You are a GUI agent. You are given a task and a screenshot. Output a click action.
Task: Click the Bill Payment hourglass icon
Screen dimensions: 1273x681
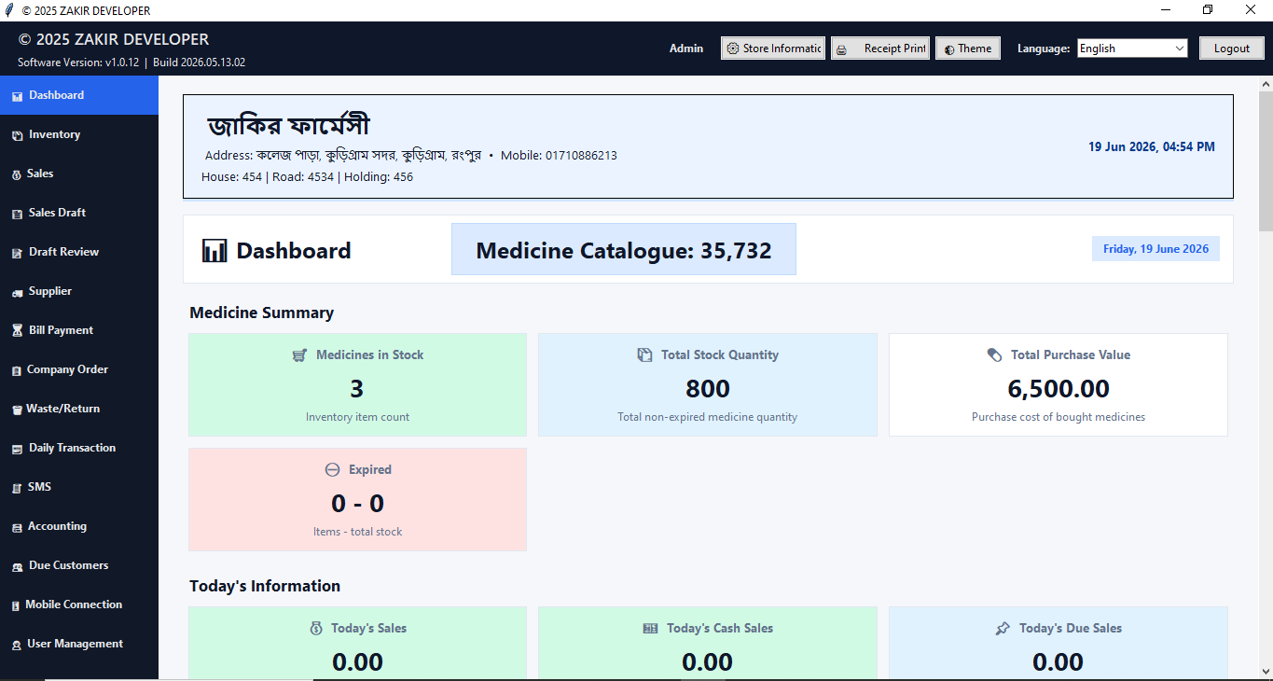(17, 331)
